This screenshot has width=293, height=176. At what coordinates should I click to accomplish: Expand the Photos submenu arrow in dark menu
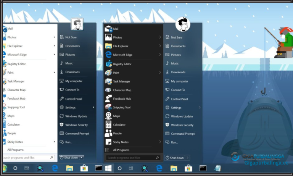(160, 37)
